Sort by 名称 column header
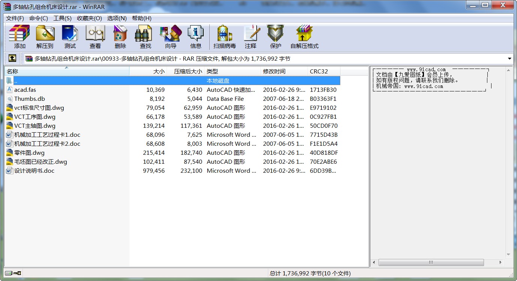The height and width of the screenshot is (281, 517). [67, 71]
